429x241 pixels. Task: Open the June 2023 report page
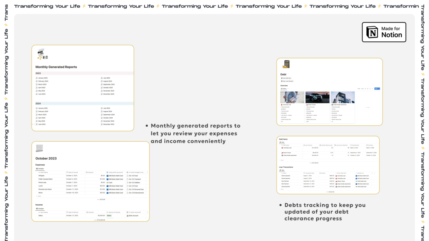pos(41,94)
